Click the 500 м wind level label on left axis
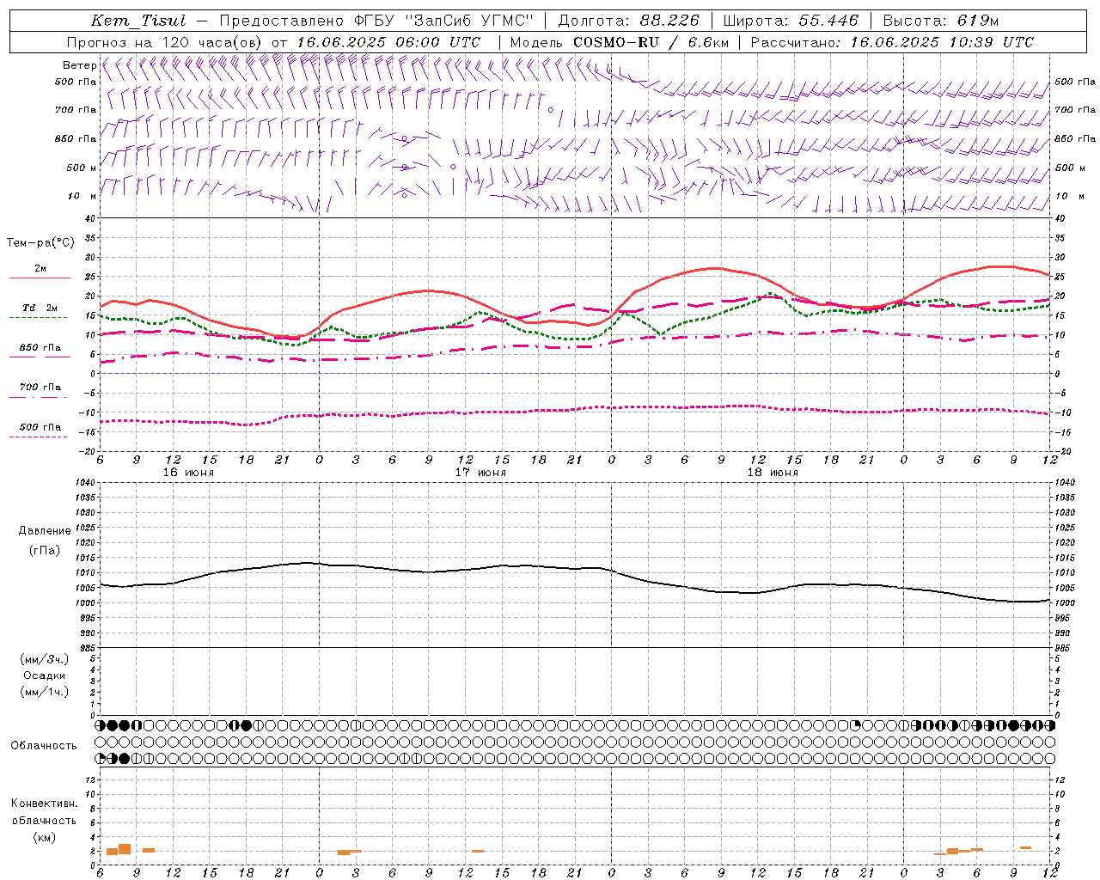The width and height of the screenshot is (1100, 880). coord(82,168)
